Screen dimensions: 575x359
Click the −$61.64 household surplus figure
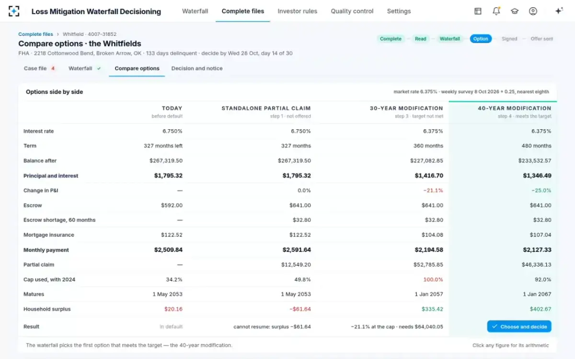300,309
